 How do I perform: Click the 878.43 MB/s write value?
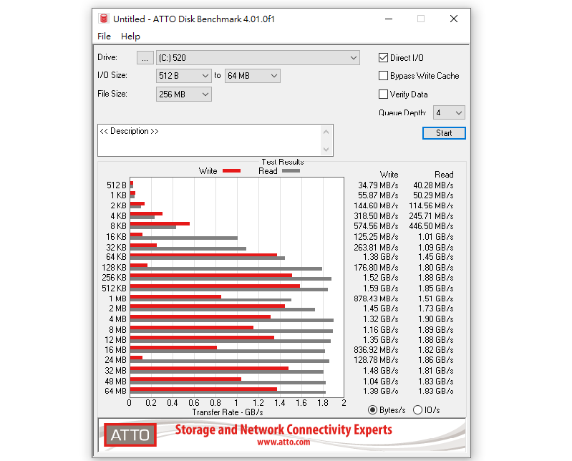pos(376,299)
